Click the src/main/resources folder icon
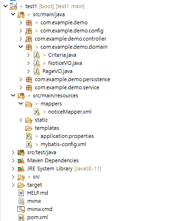 21,96
